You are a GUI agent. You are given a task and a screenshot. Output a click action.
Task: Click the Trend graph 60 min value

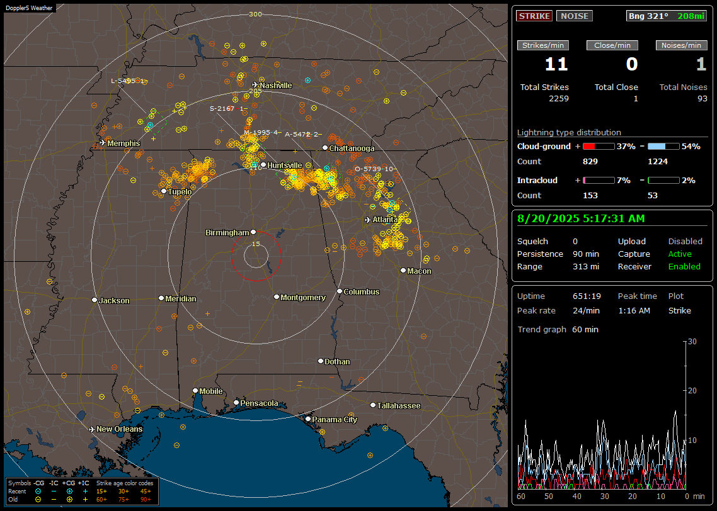click(585, 329)
